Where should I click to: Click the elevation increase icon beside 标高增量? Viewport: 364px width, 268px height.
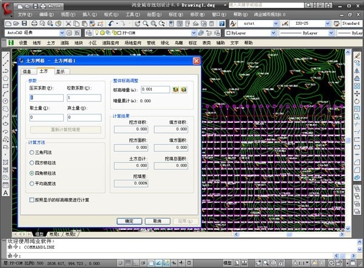point(175,90)
